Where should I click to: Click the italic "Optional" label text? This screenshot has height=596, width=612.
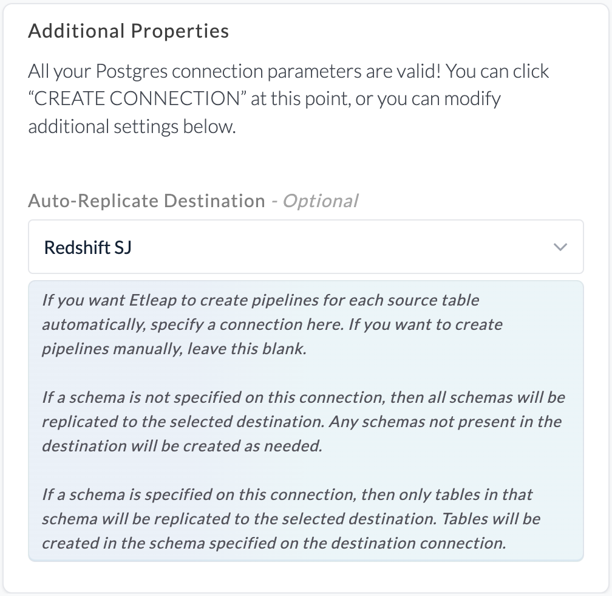click(321, 200)
